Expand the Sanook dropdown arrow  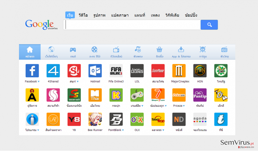78,82
